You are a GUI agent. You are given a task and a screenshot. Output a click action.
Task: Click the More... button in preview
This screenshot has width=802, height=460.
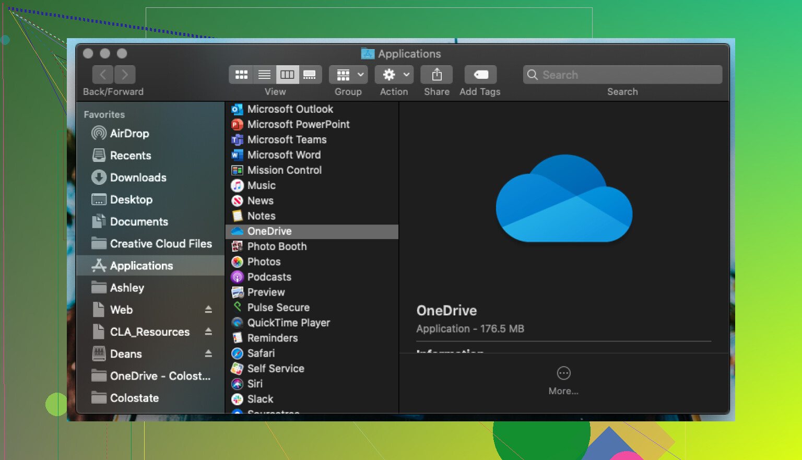563,380
